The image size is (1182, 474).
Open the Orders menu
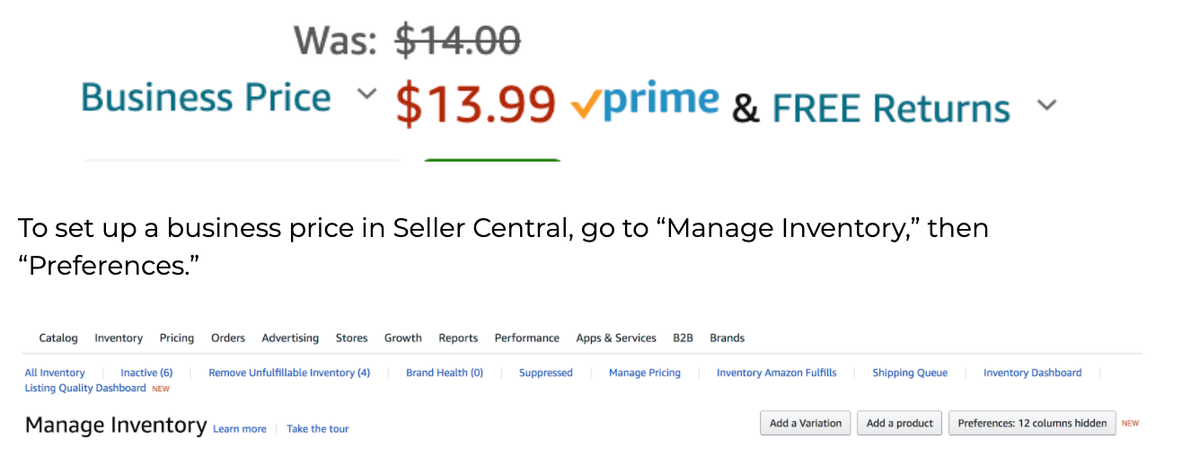(x=228, y=338)
